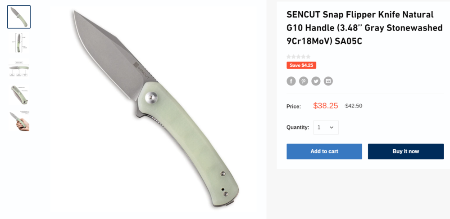The image size is (450, 219).
Task: Share product by email icon
Action: pyautogui.click(x=328, y=81)
